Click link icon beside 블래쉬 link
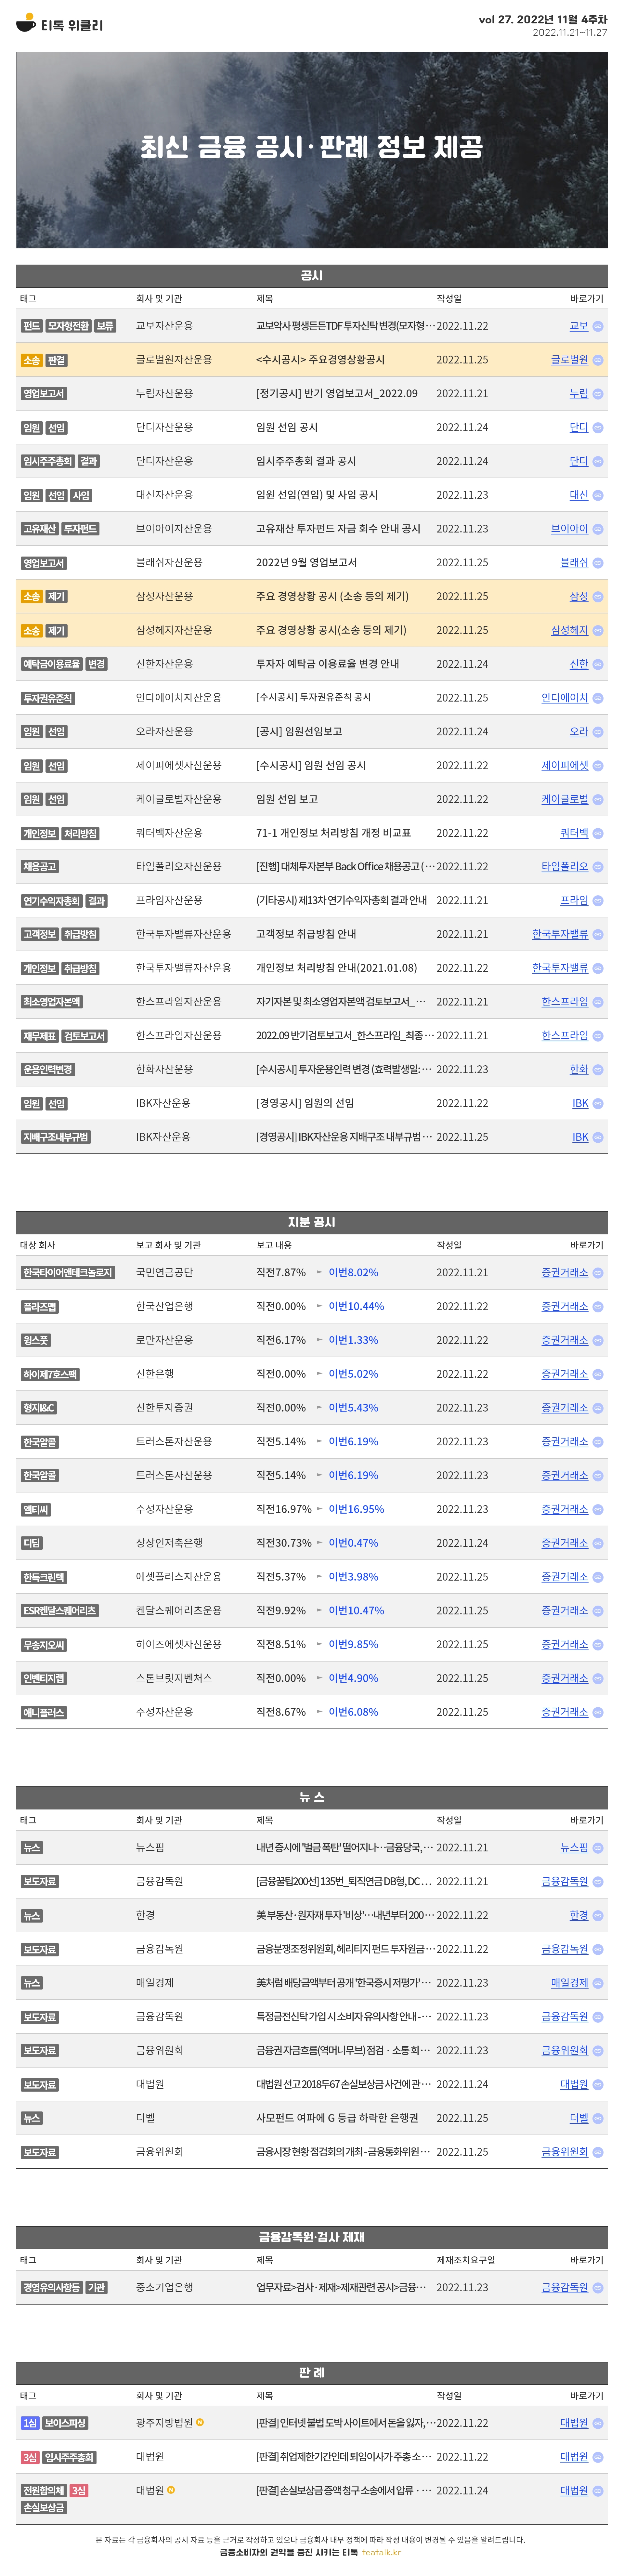The height and width of the screenshot is (2576, 624). pos(598,563)
